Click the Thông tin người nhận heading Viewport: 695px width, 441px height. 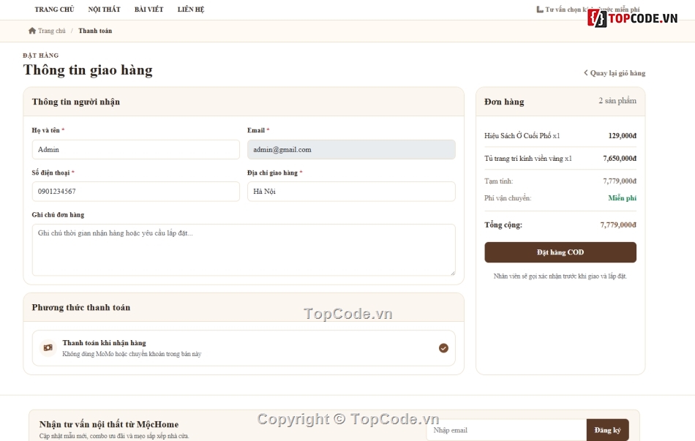point(76,102)
